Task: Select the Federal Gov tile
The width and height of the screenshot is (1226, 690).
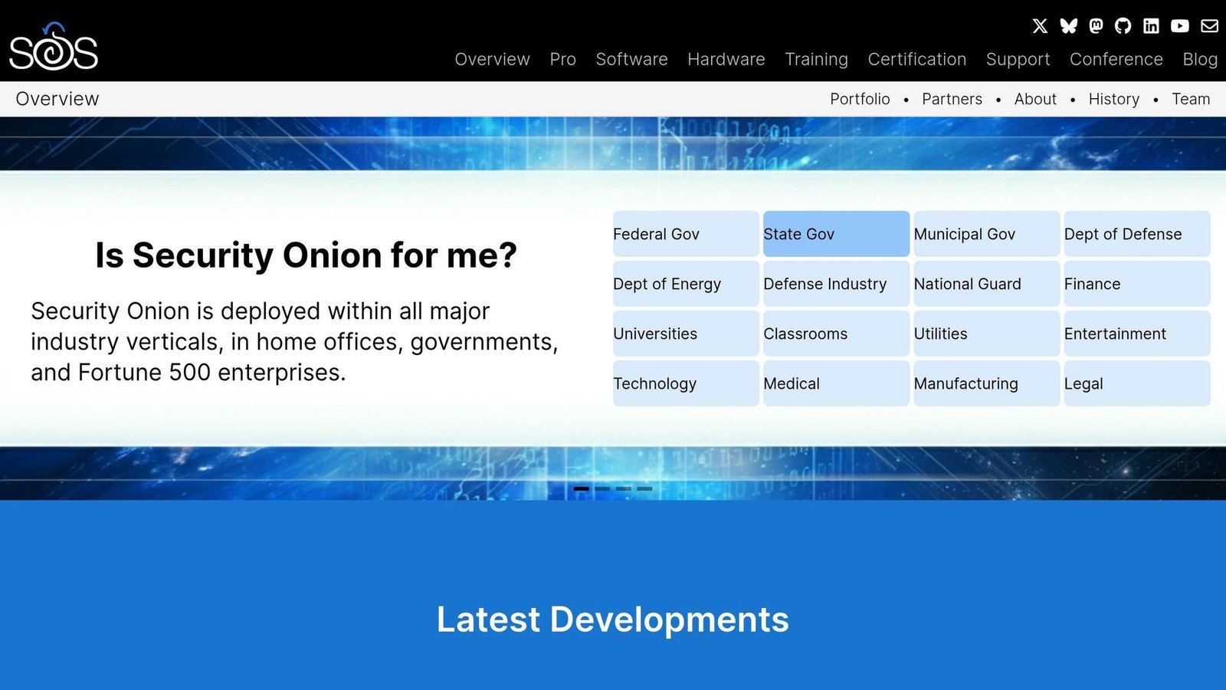Action: tap(686, 234)
